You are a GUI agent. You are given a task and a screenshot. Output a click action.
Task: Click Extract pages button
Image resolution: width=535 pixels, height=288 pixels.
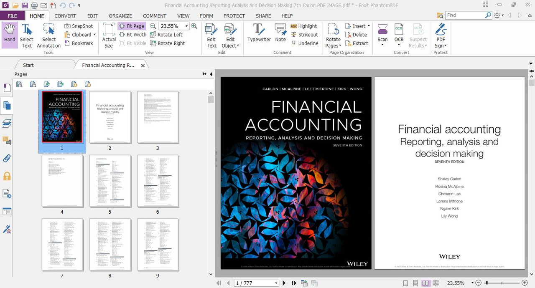point(357,43)
